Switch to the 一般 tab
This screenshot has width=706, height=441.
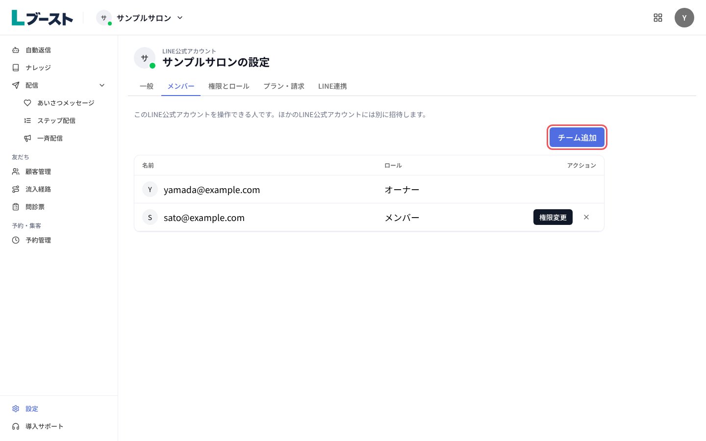[147, 86]
